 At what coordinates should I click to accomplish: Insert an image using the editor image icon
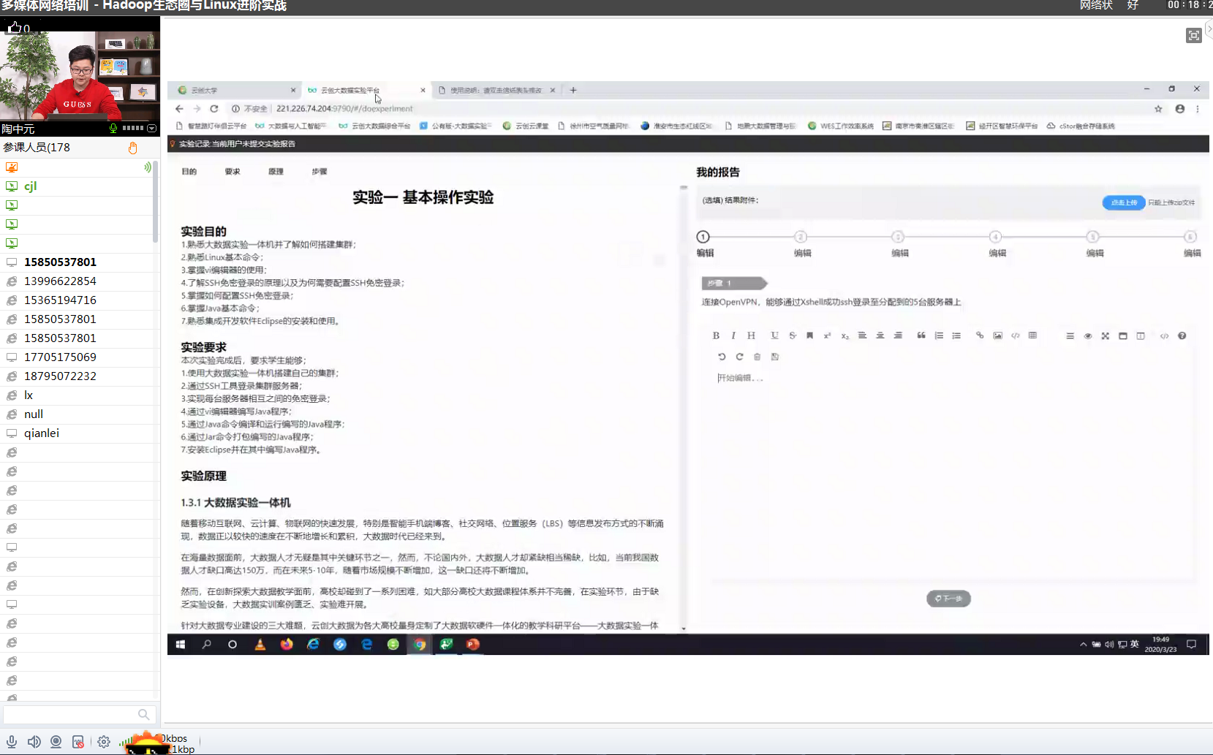(997, 335)
